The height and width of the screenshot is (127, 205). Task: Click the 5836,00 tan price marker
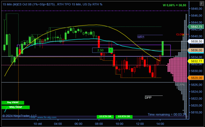(196, 50)
